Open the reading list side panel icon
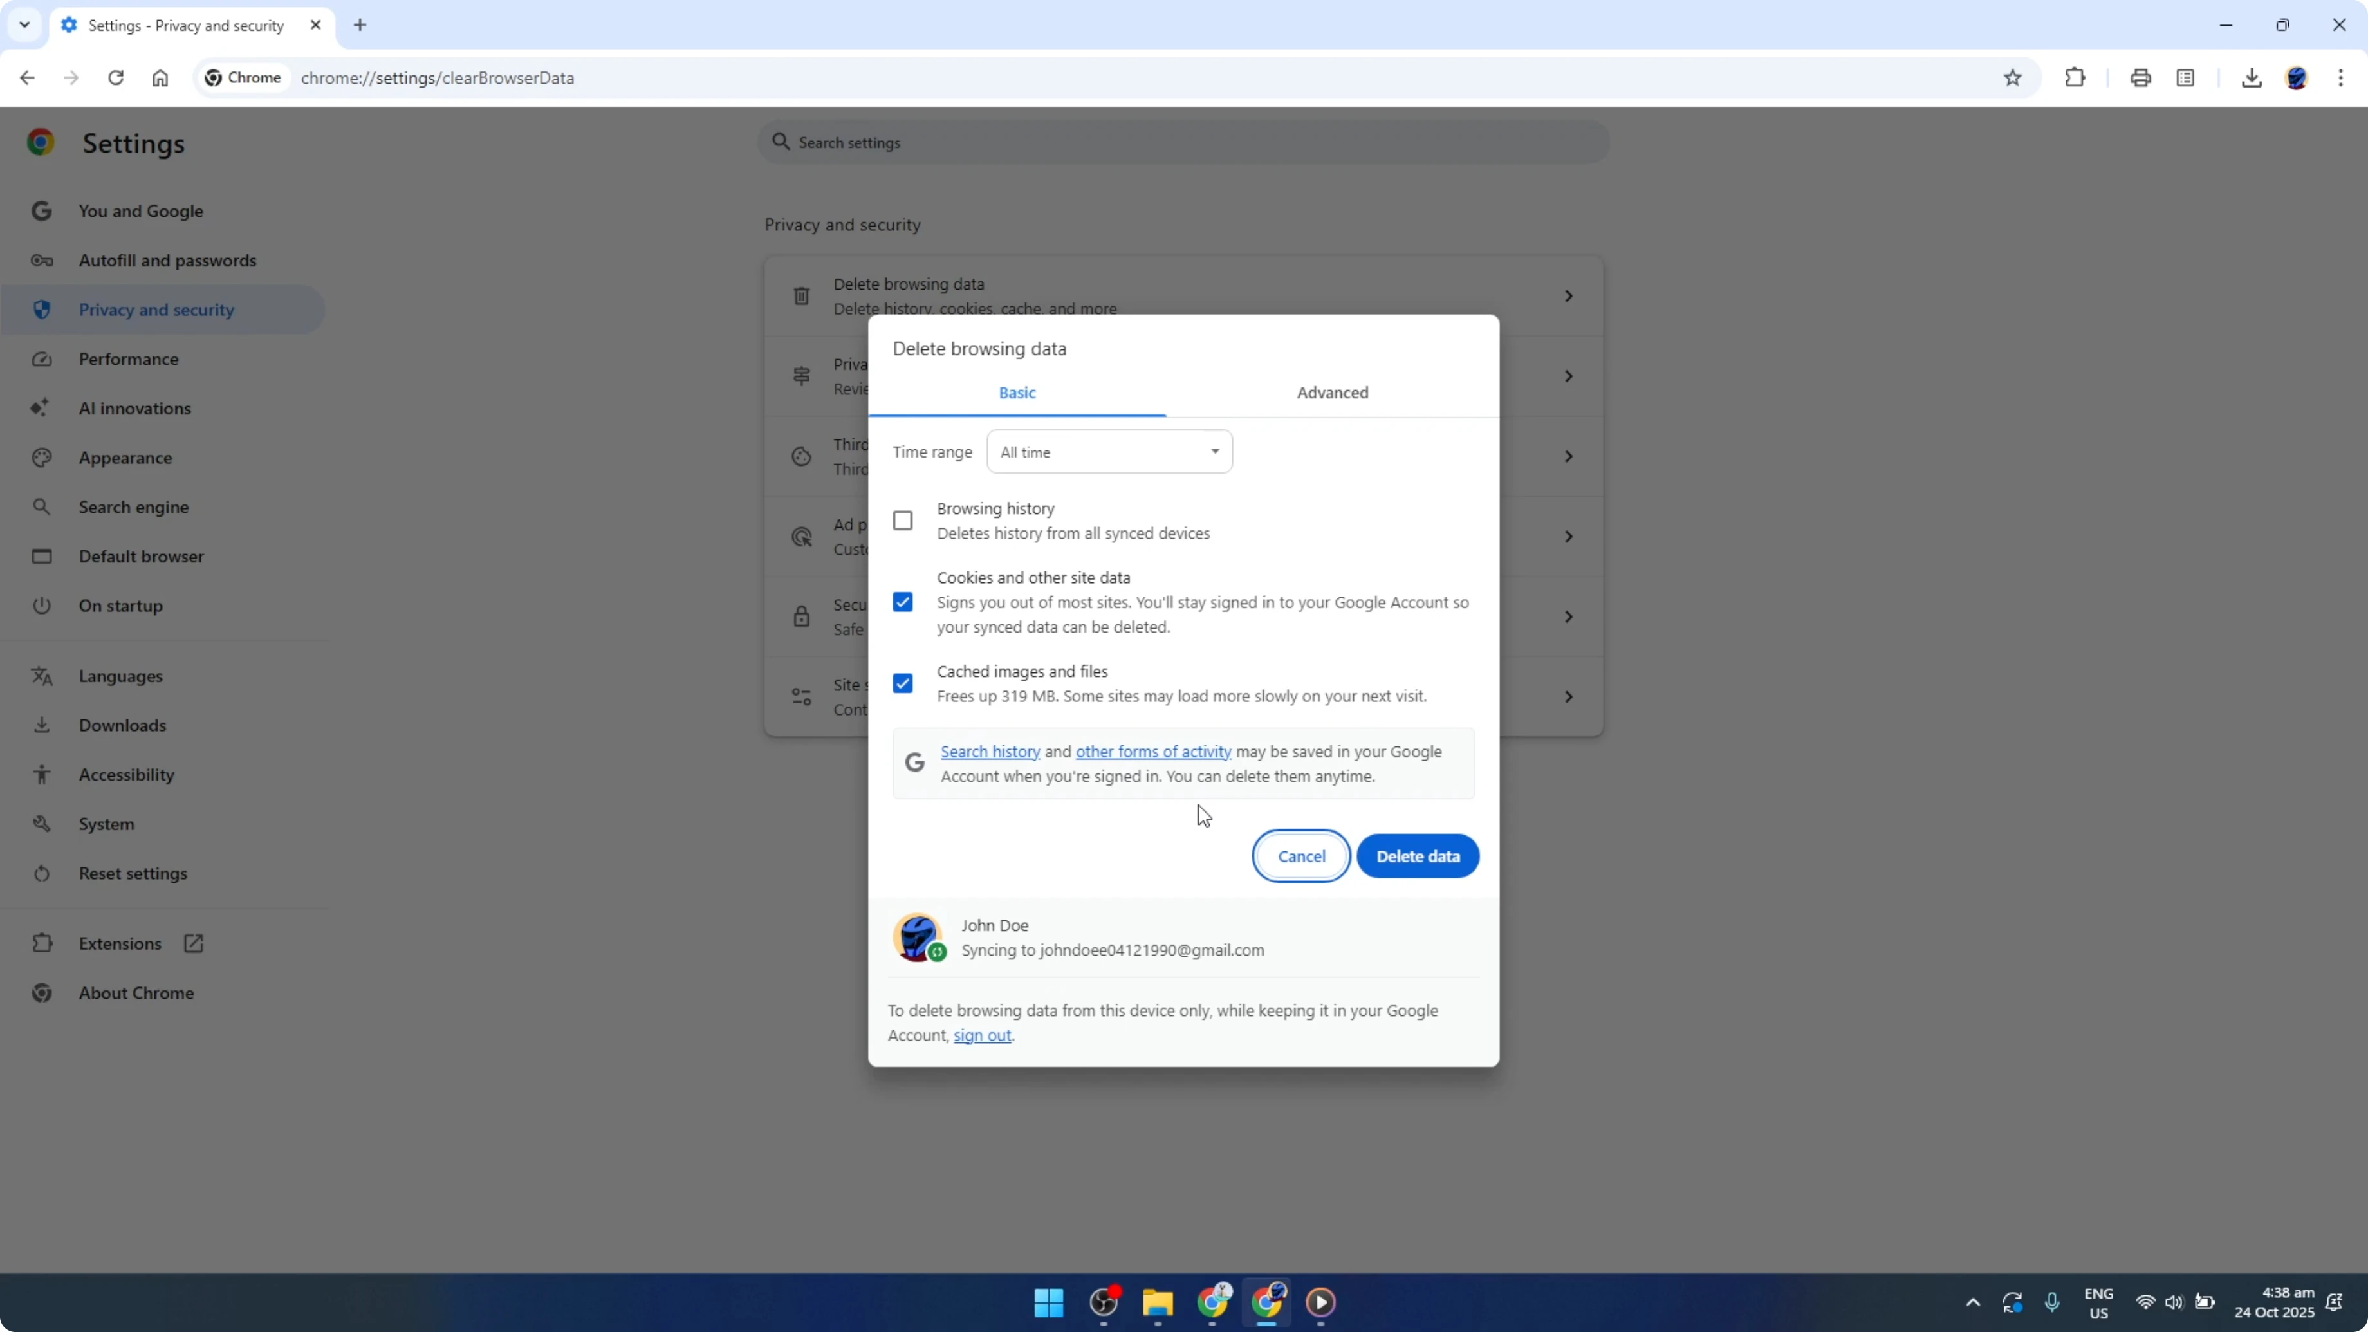 pos(2186,77)
